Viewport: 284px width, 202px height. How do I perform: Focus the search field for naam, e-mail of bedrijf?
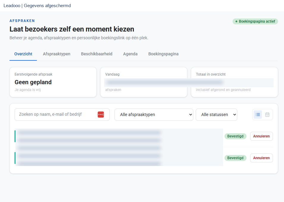[x=62, y=115]
